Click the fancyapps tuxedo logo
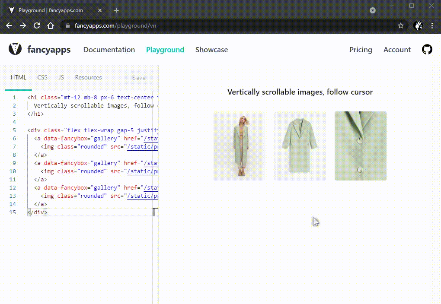 15,49
